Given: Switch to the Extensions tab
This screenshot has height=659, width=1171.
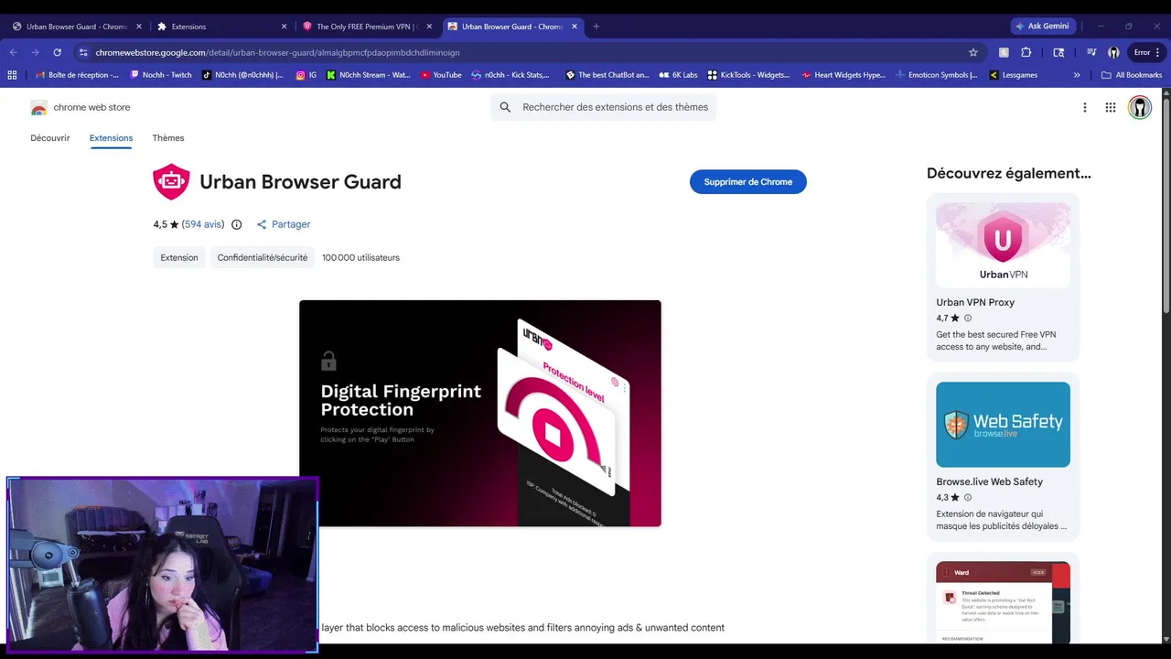Looking at the screenshot, I should tap(220, 27).
